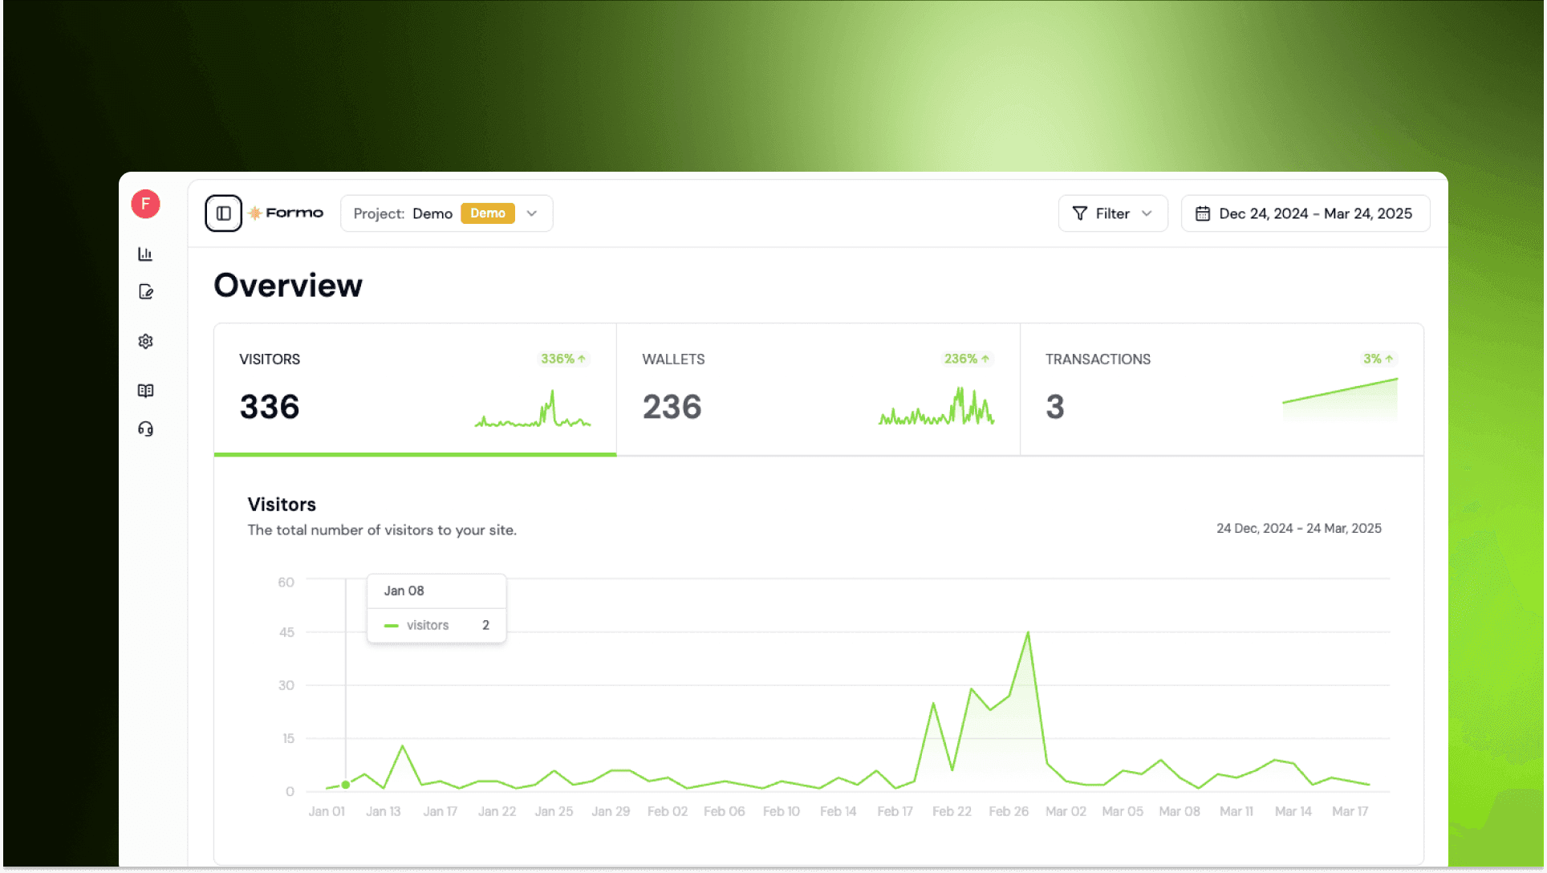Click the 24 Dec, 2024 - 24 Mar, 2025 label
The width and height of the screenshot is (1547, 873).
click(x=1298, y=528)
